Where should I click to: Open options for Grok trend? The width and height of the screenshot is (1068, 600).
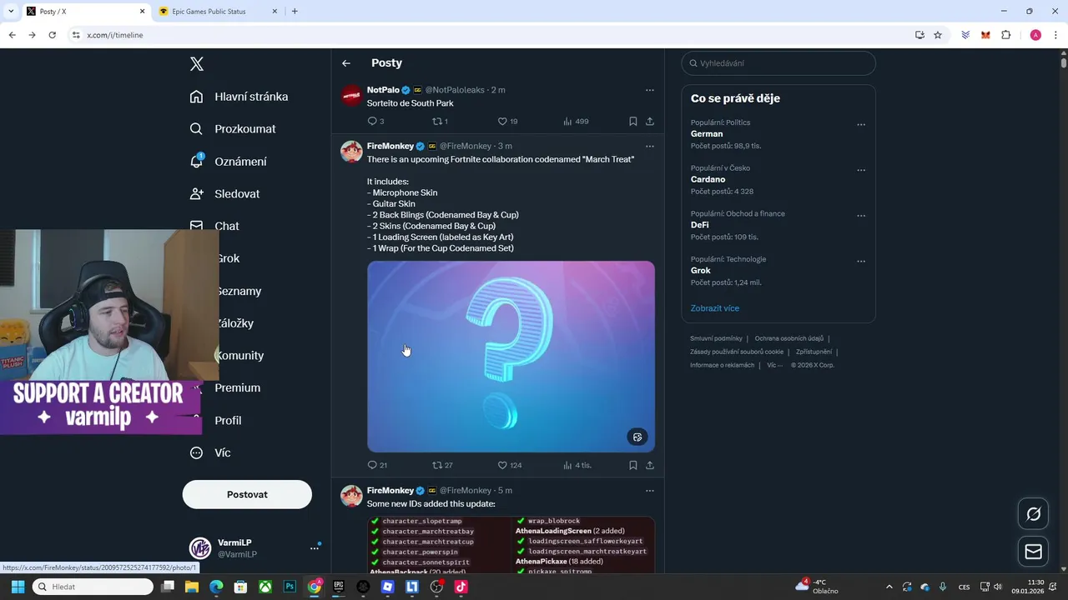tap(861, 261)
